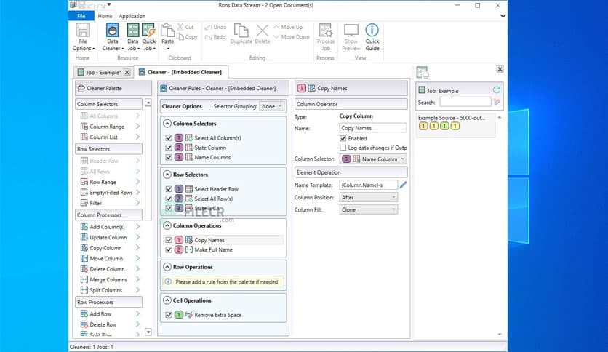
Task: Click the first yellow badge under Example Source
Action: tap(423, 126)
